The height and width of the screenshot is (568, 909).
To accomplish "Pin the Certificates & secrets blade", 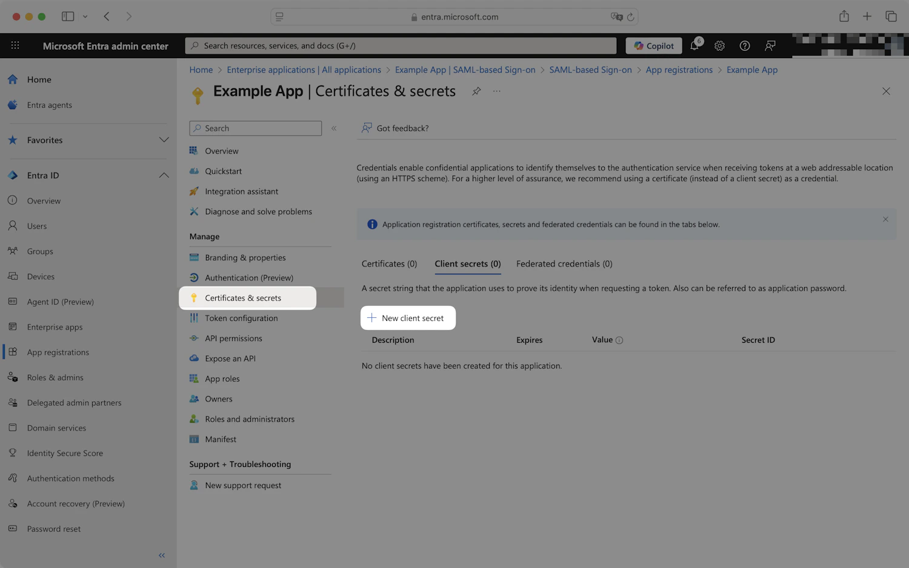I will click(x=476, y=91).
